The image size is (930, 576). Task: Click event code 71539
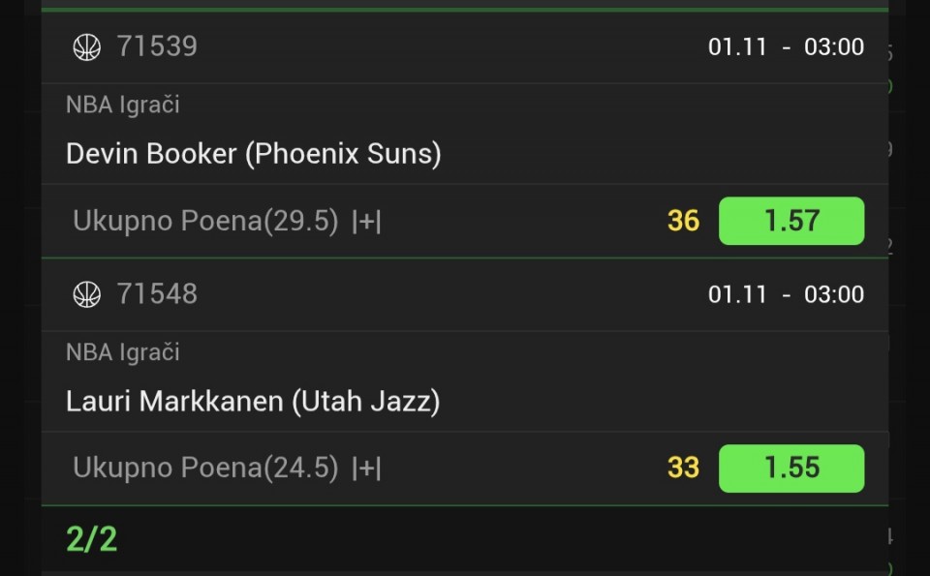[157, 46]
